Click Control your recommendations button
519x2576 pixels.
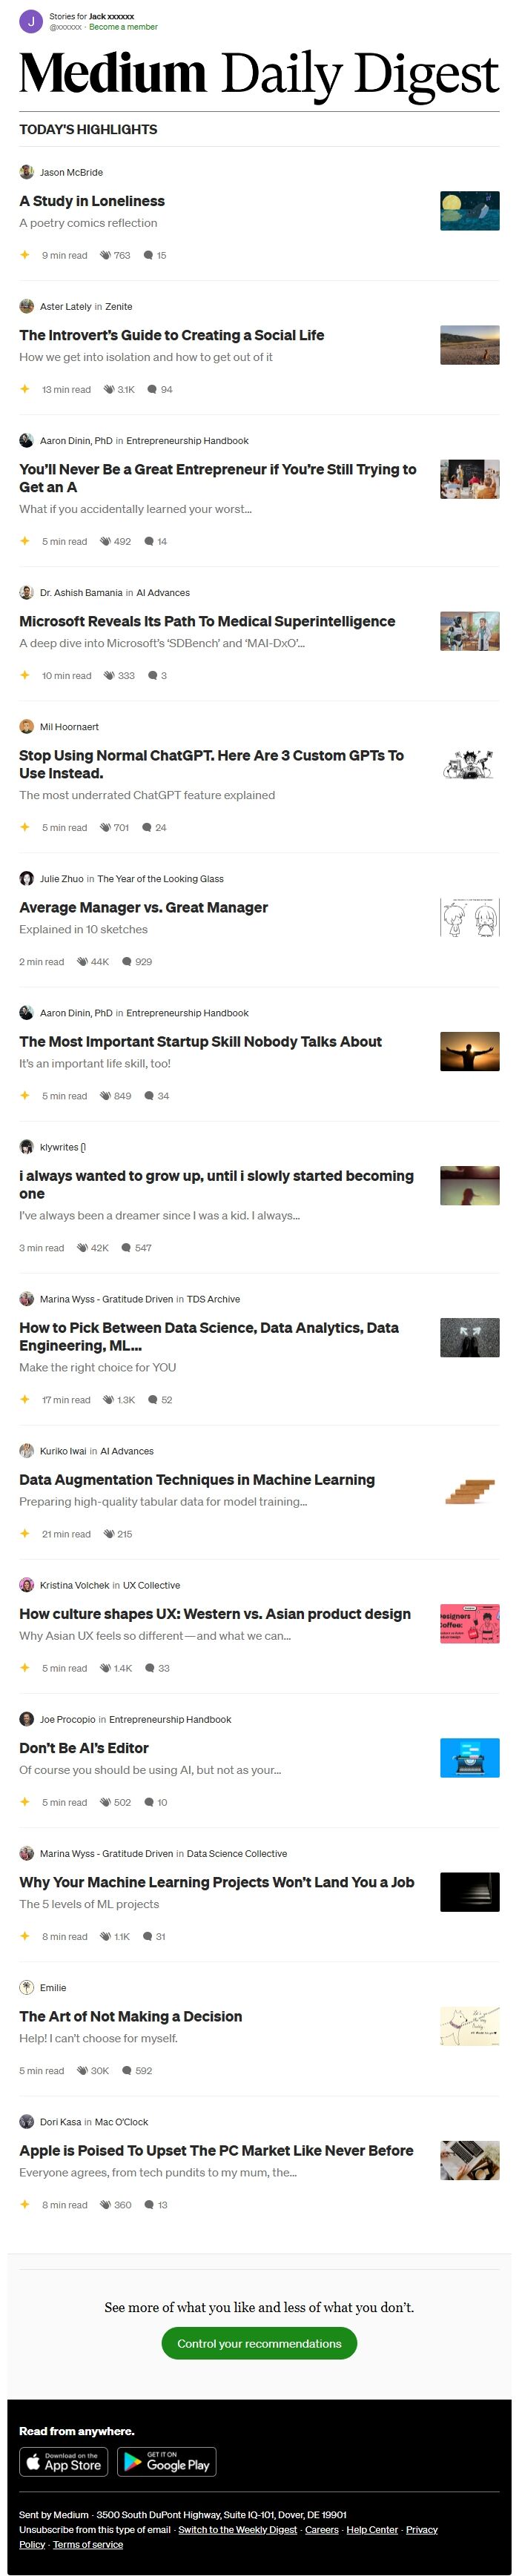tap(259, 2343)
